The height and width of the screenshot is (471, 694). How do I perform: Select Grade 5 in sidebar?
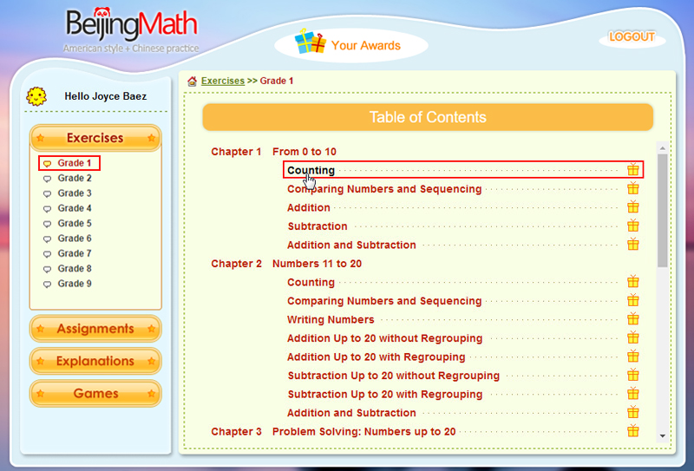[75, 223]
